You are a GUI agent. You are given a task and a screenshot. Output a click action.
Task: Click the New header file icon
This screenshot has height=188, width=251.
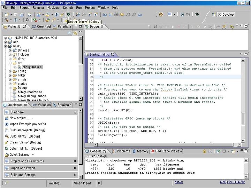click(96, 15)
